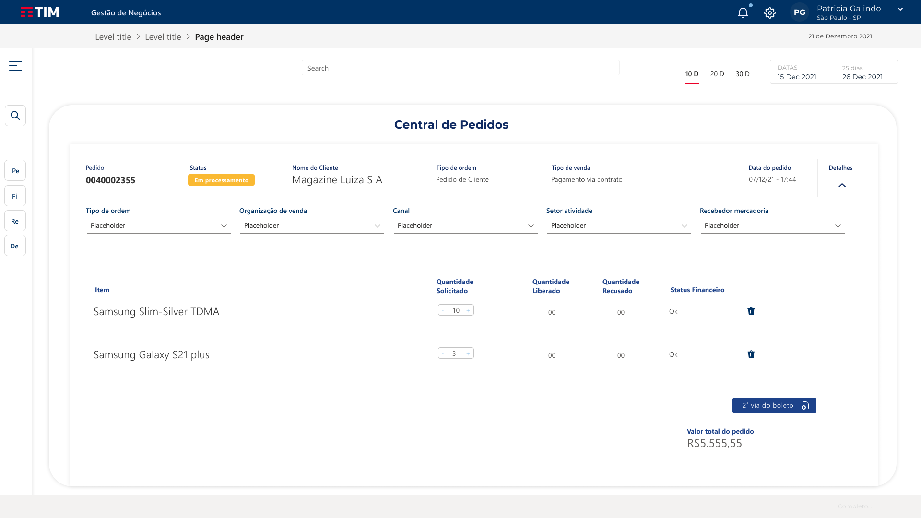Open the hamburger side menu

point(15,66)
